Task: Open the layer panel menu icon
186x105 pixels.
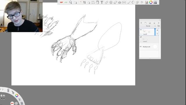Action: tap(159, 23)
